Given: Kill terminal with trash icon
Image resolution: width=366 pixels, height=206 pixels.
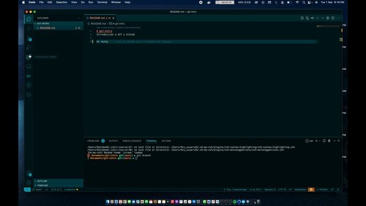Looking at the screenshot, I should (x=329, y=141).
